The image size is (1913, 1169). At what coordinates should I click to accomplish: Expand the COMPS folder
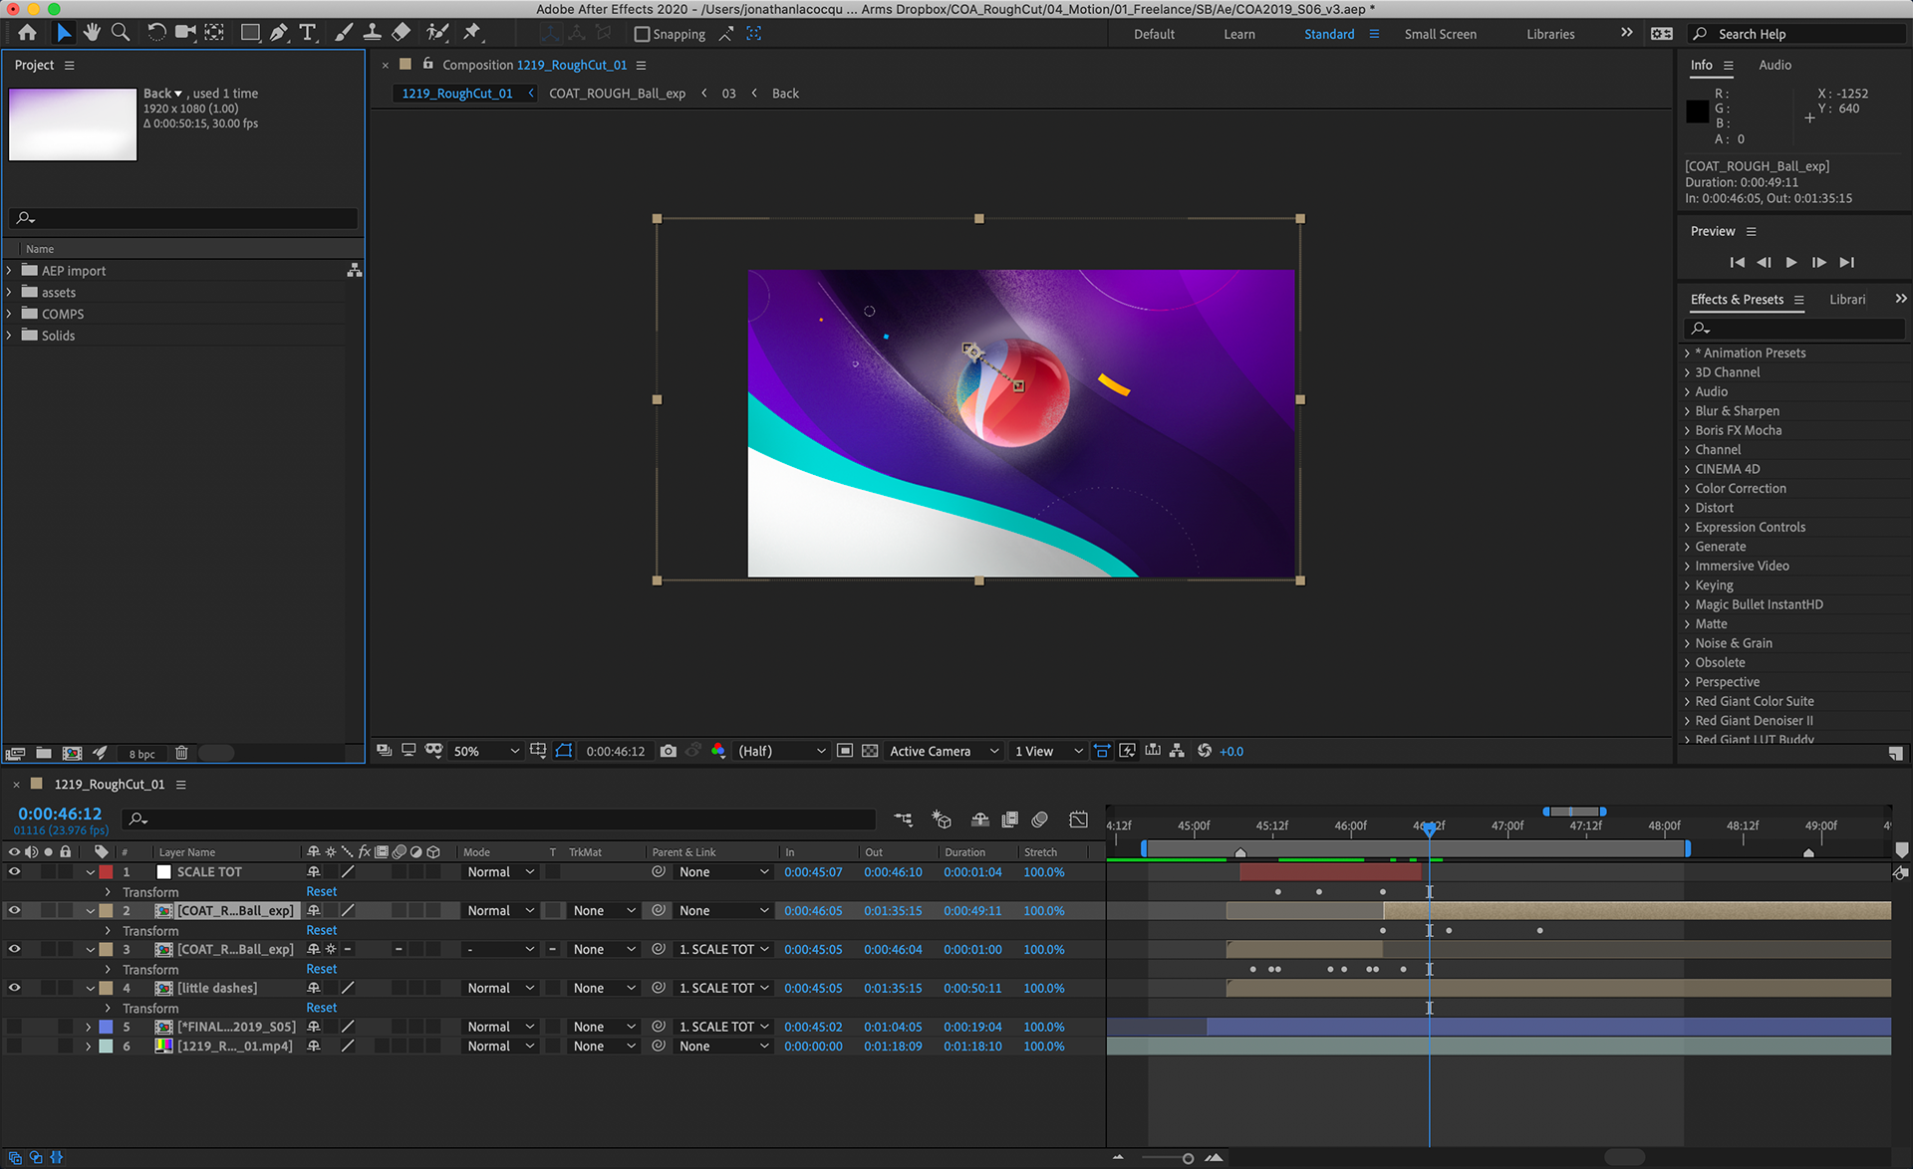10,314
